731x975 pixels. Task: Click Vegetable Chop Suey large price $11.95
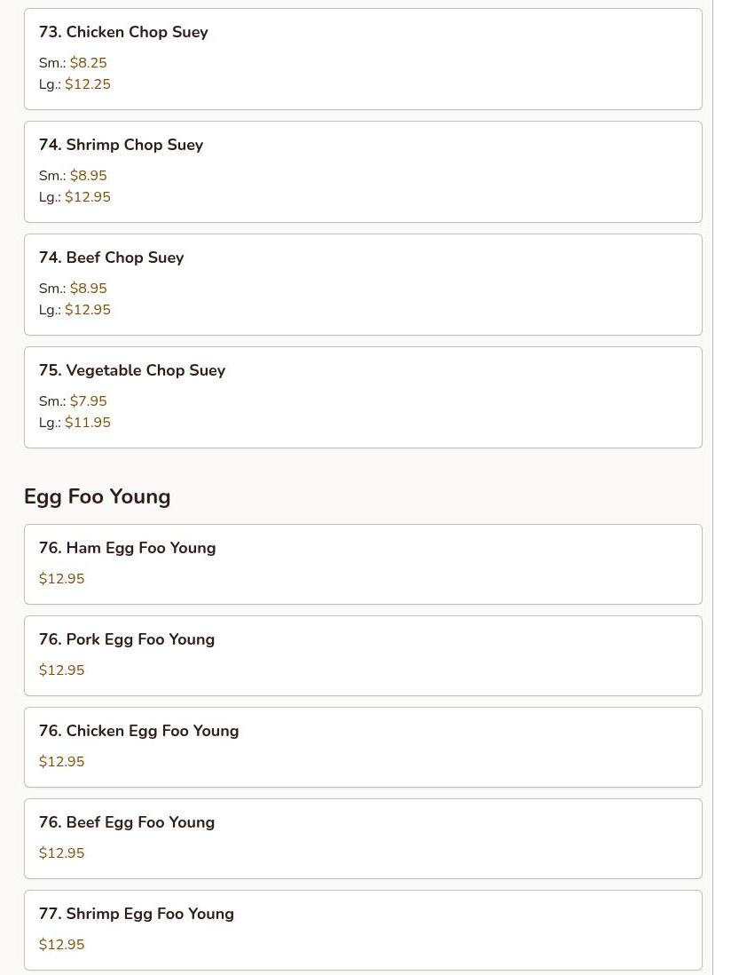tap(87, 423)
